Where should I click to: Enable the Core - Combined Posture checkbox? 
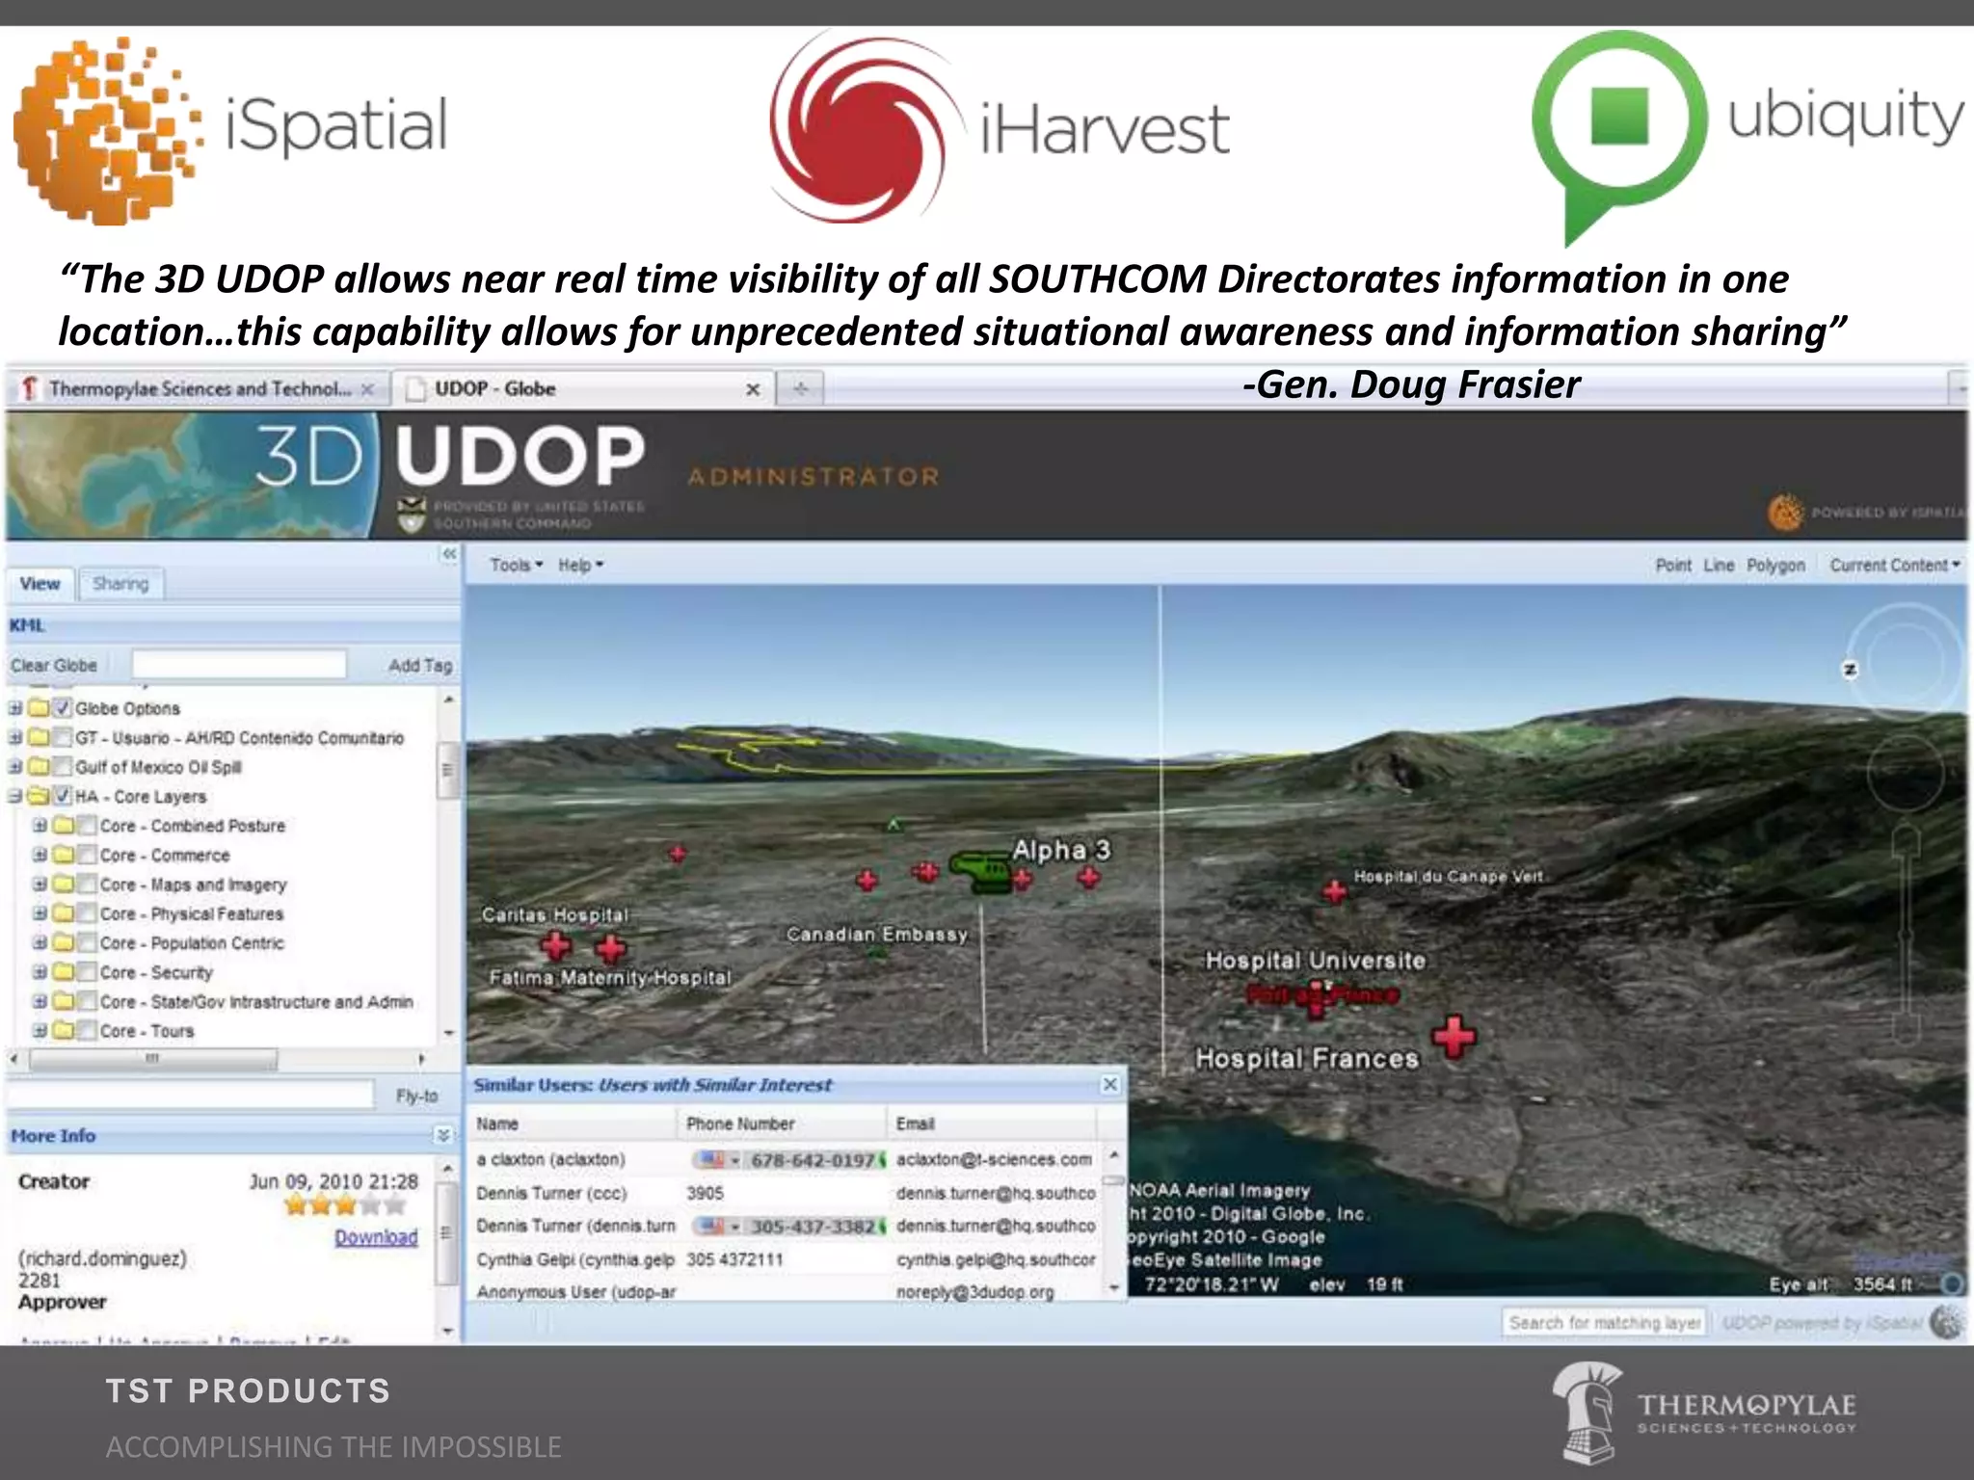tap(87, 826)
